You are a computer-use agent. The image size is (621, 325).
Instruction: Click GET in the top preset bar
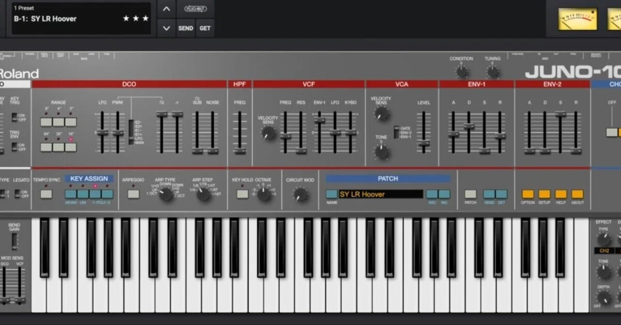205,28
